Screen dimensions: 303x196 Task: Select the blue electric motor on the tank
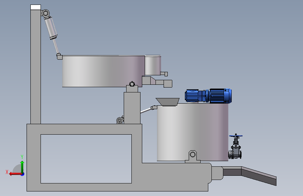(x=221, y=96)
